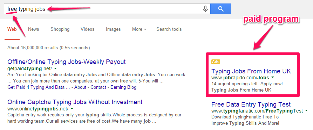Click the yellow Ads label badge
This screenshot has width=313, height=130.
[x=216, y=62]
